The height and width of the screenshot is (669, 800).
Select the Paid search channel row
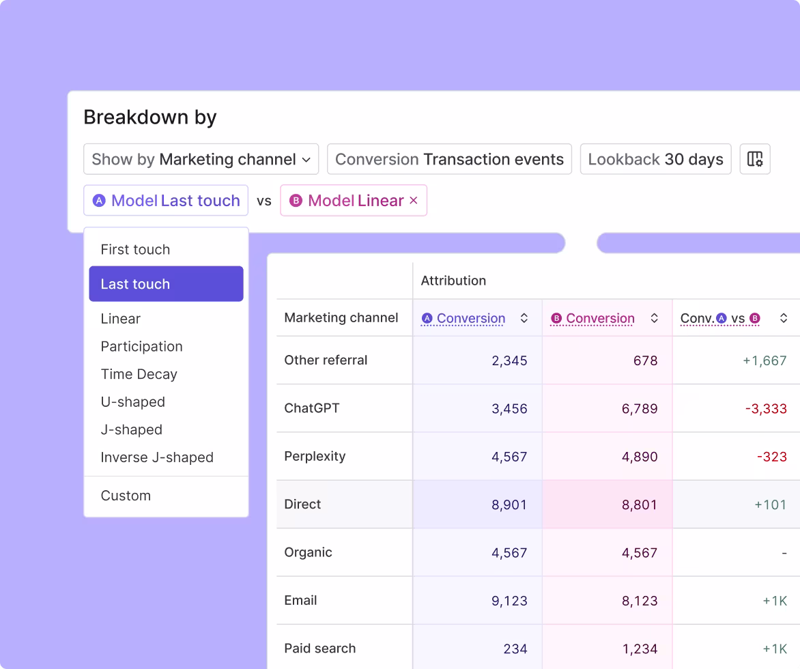[x=320, y=648]
